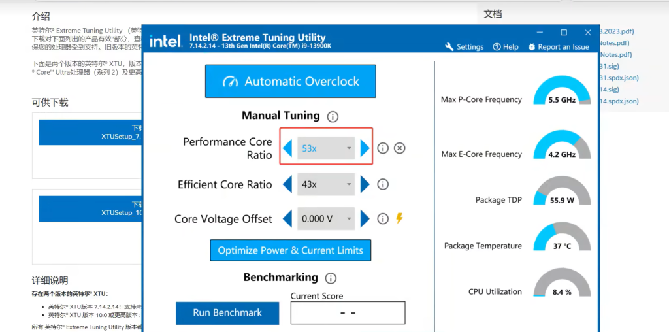
Task: Click the lightning bolt voltage warning icon
Action: tap(399, 218)
